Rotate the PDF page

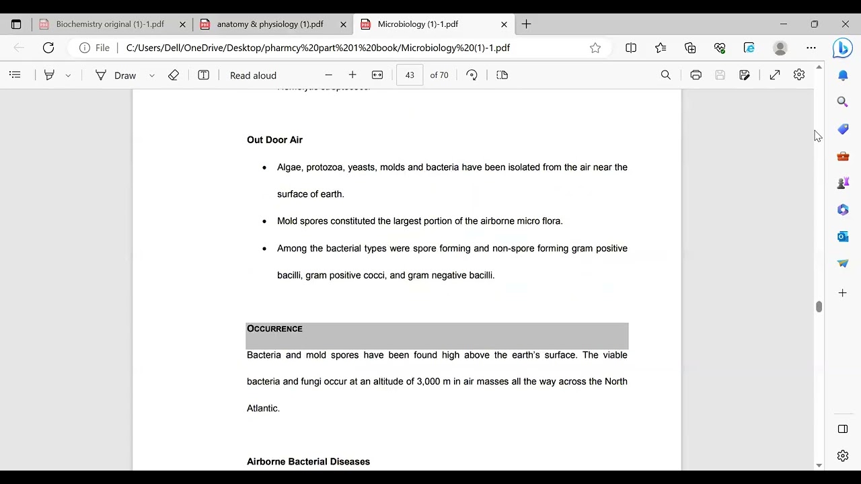pyautogui.click(x=472, y=75)
